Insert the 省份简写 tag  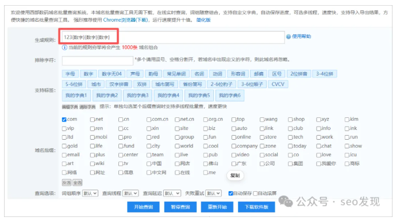click(x=193, y=84)
